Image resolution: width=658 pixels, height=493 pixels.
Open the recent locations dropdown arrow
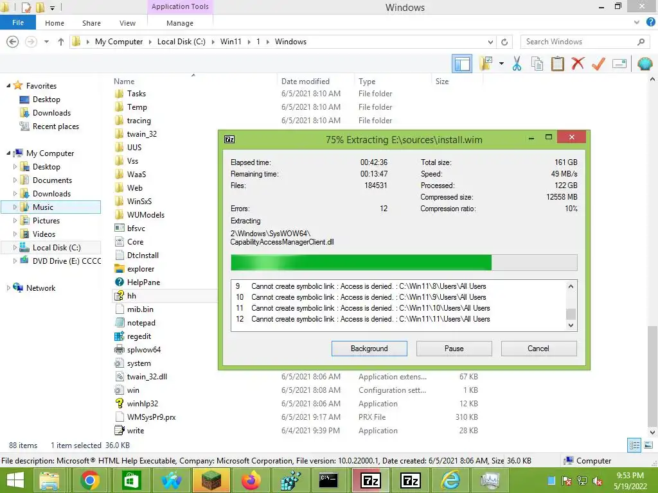click(46, 42)
